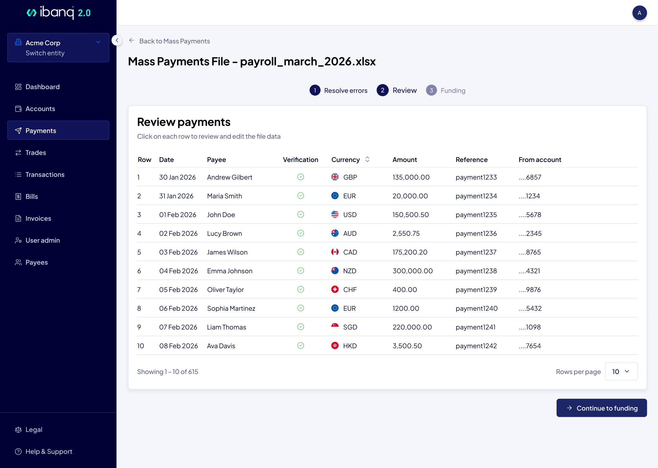This screenshot has height=468, width=658.
Task: Click the Amount column header
Action: click(405, 160)
